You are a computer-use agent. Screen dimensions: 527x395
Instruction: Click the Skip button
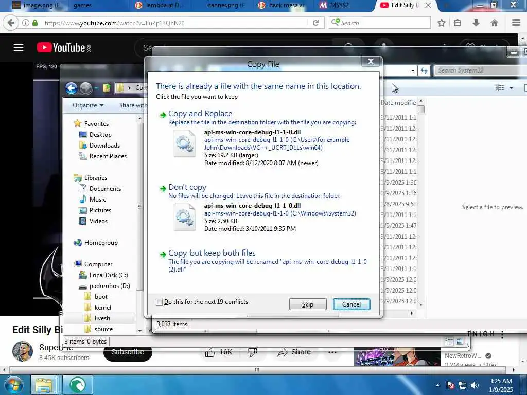coord(308,304)
